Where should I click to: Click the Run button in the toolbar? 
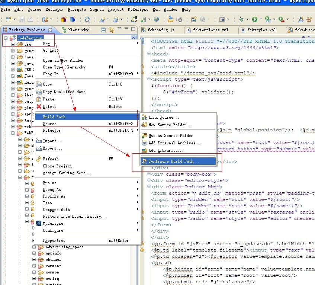(x=255, y=19)
